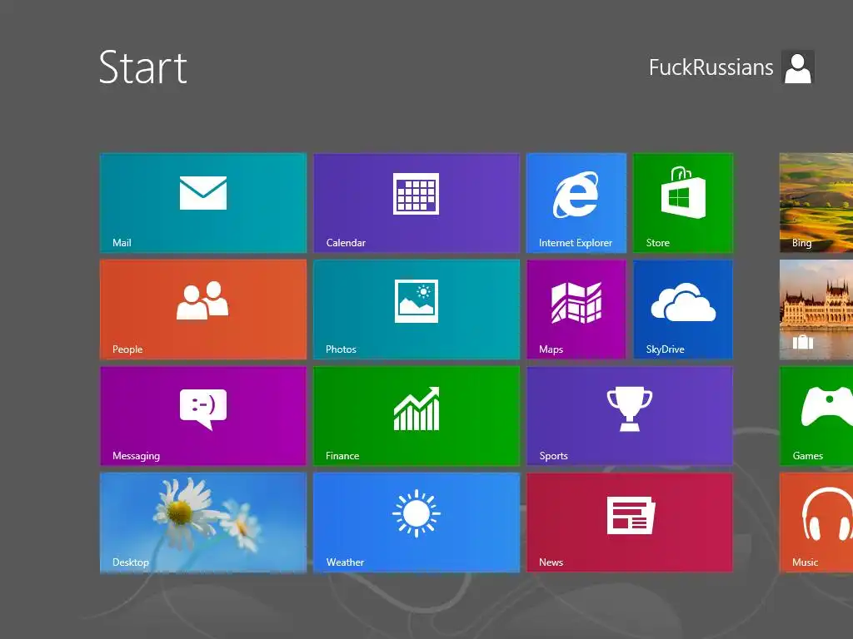Open the People tile
The width and height of the screenshot is (853, 639).
[203, 310]
